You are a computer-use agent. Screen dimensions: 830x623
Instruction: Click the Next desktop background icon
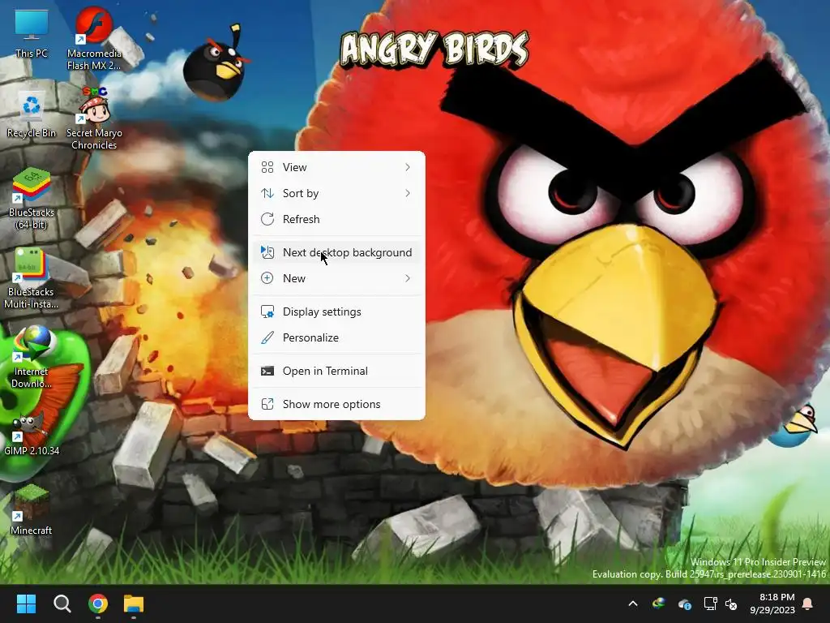(267, 253)
